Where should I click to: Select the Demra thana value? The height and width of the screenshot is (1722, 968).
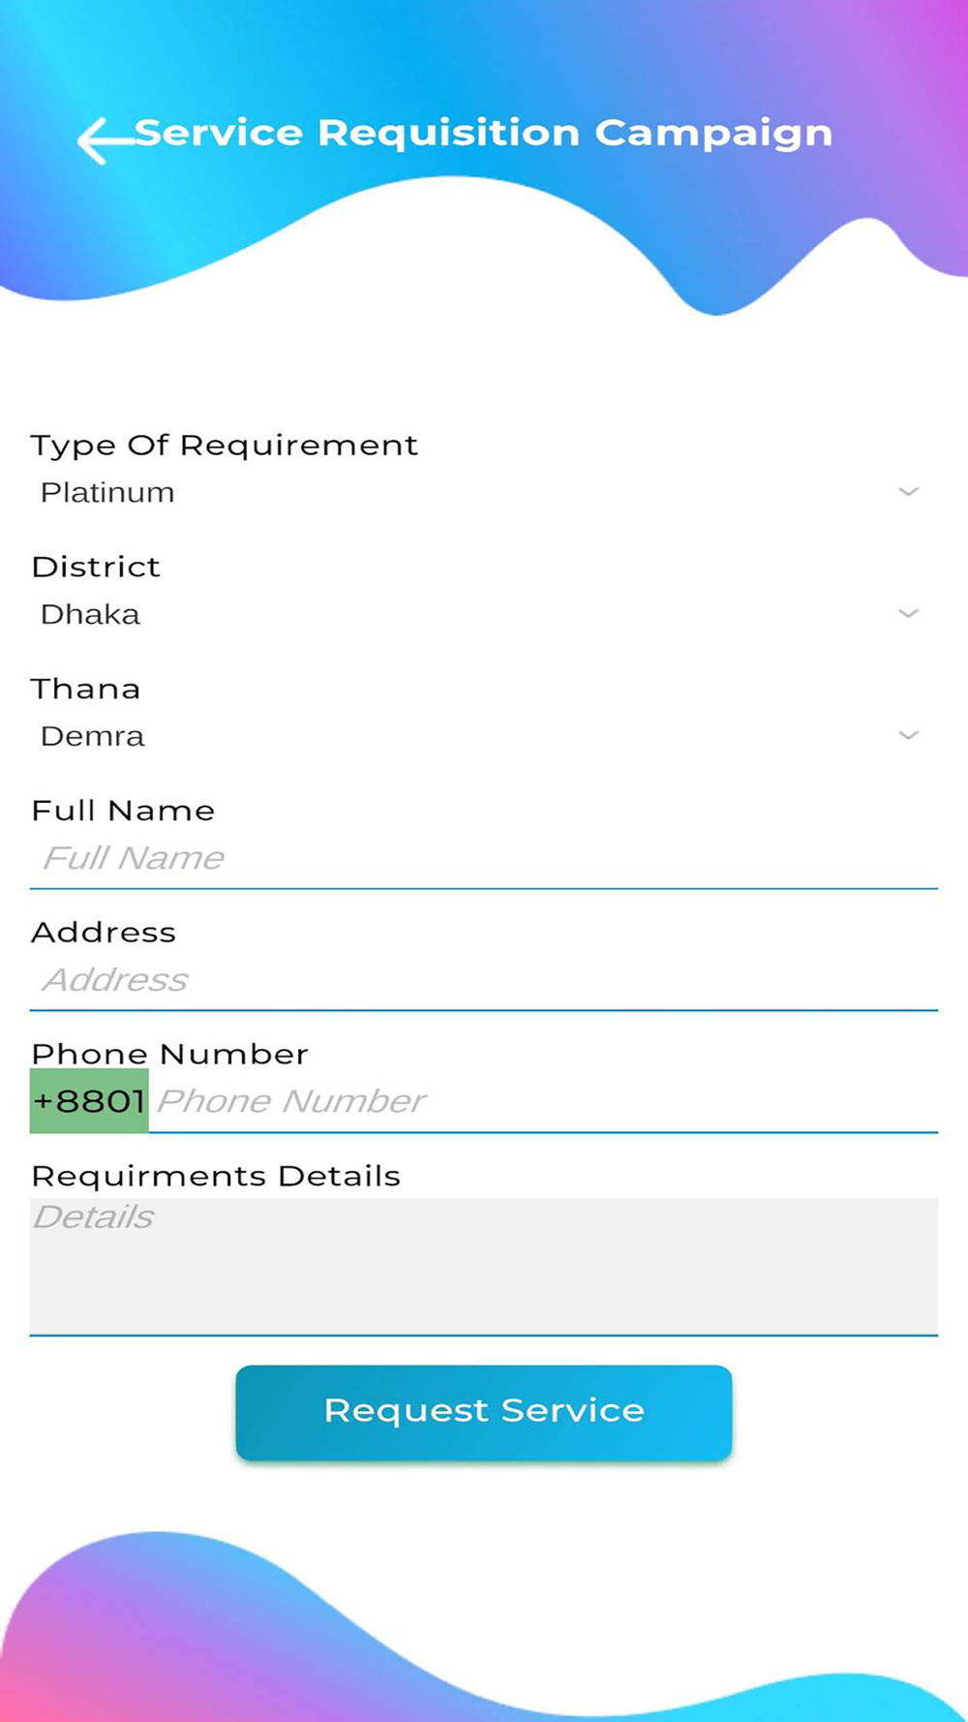tap(92, 736)
